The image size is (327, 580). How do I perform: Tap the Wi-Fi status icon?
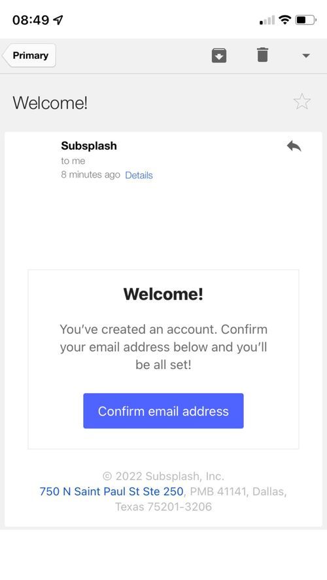(x=284, y=20)
